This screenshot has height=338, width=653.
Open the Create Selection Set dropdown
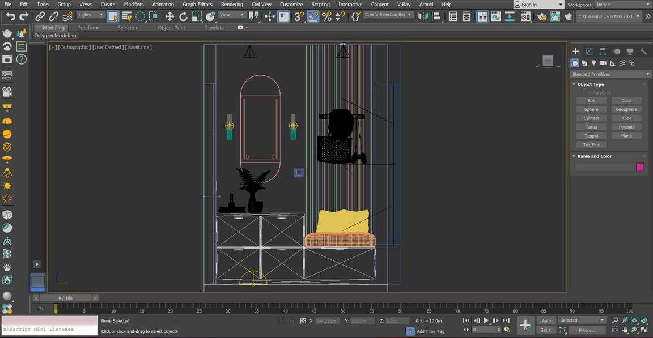pos(388,15)
